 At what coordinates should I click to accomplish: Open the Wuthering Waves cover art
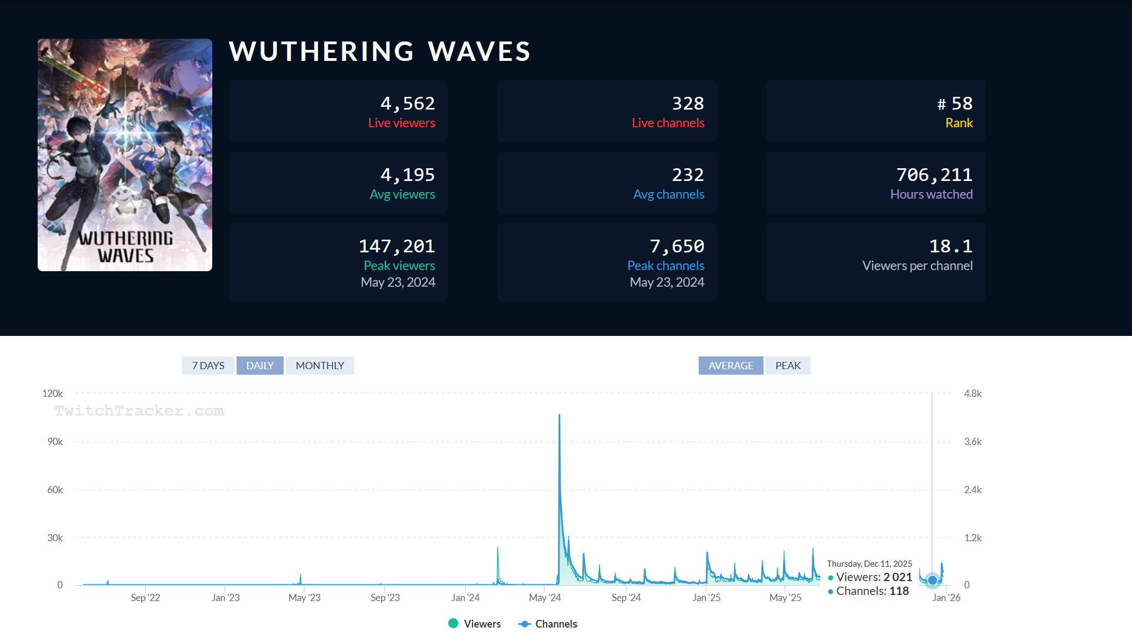(125, 155)
